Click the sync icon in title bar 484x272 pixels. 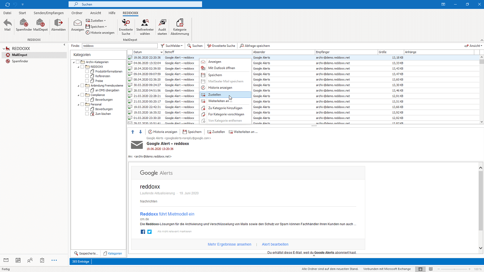8,4
